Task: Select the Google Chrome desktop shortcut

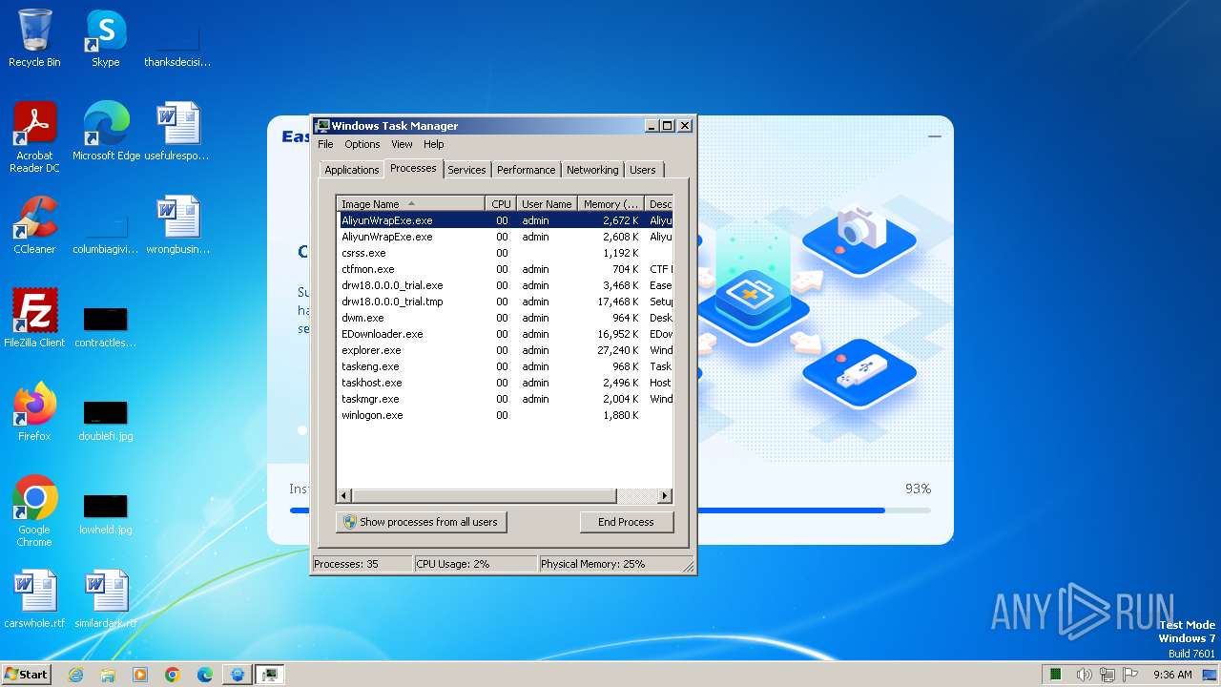Action: [34, 511]
